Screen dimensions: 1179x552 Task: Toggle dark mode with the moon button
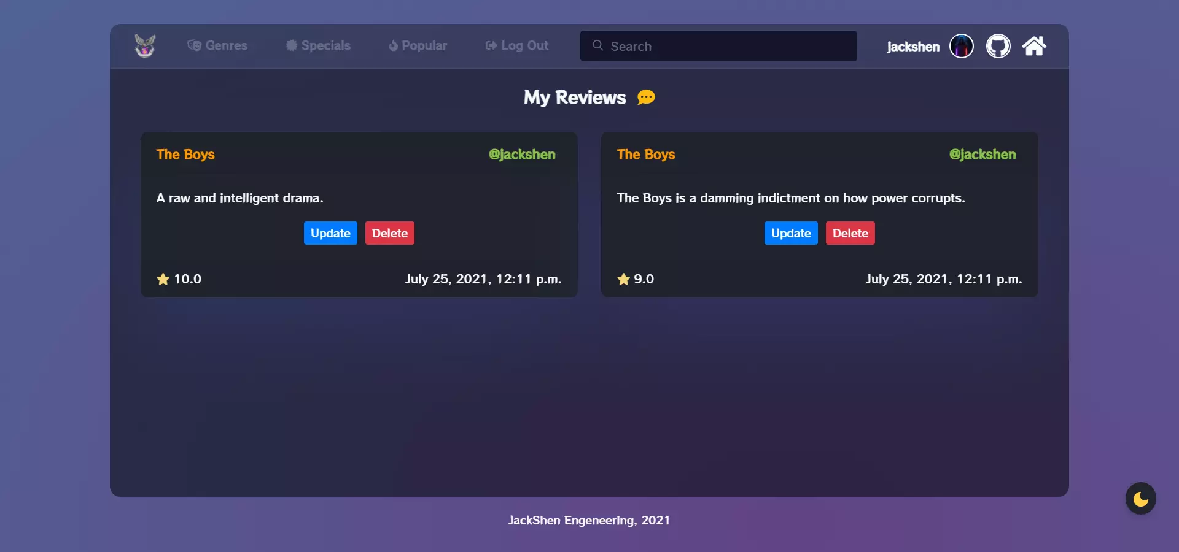1141,499
